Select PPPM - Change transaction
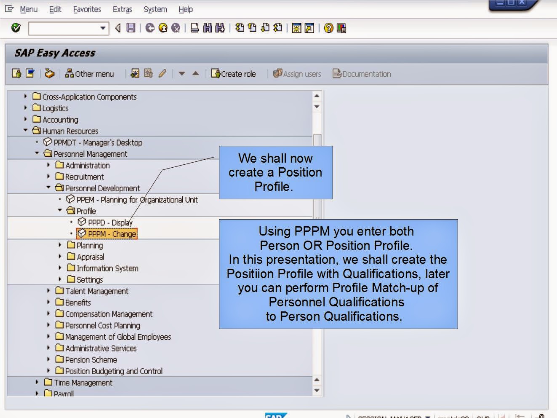Screen dimensions: 557x418 (x=107, y=233)
